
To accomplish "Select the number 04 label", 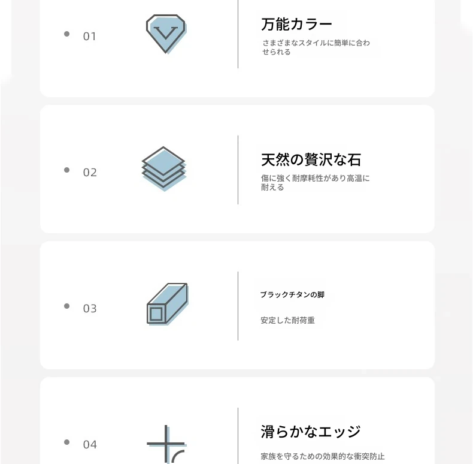I will 90,445.
